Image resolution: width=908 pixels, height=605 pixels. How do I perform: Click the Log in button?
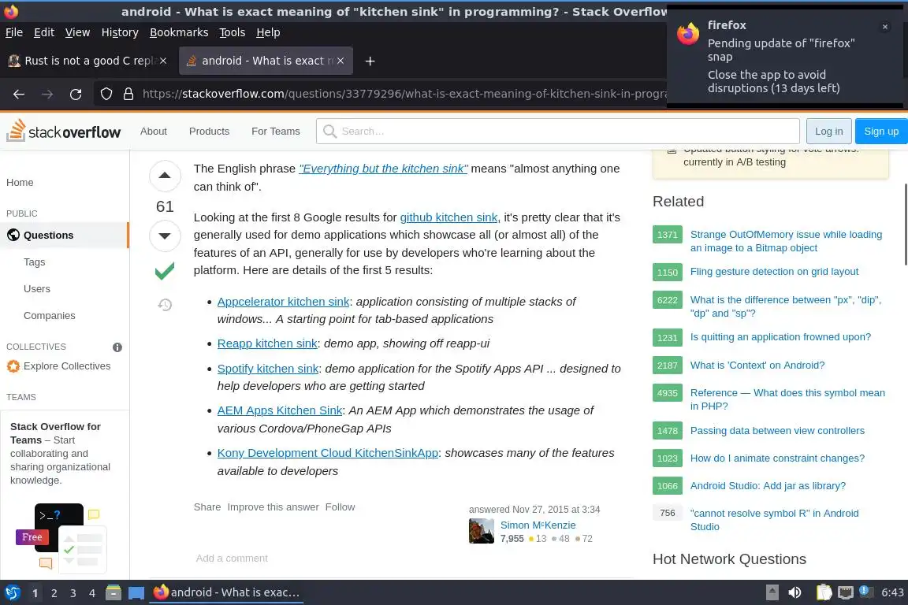(x=828, y=132)
